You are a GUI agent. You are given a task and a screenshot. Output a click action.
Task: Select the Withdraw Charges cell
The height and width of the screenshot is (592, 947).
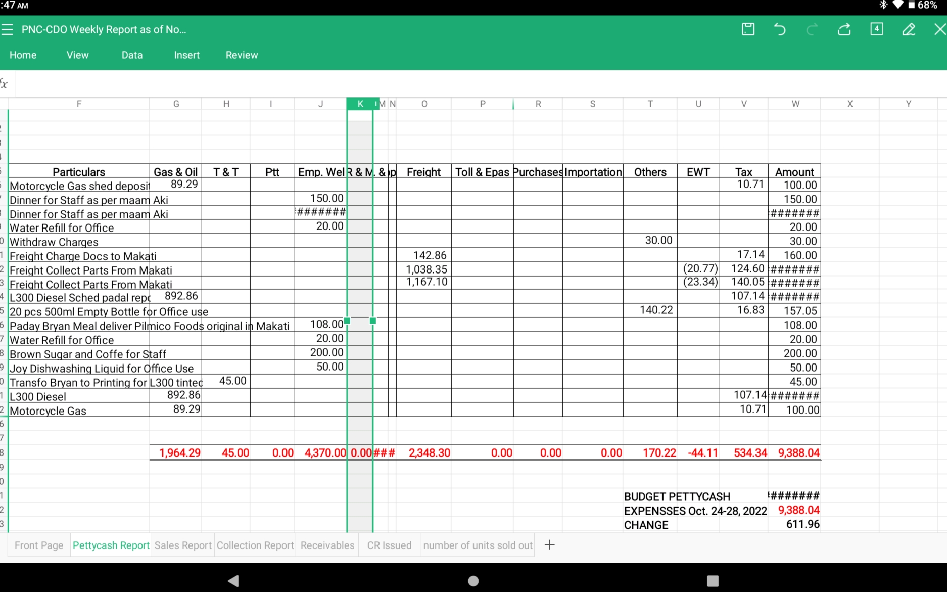pyautogui.click(x=79, y=242)
